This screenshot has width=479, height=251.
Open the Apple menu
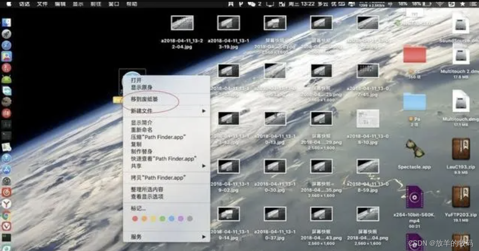pyautogui.click(x=8, y=4)
